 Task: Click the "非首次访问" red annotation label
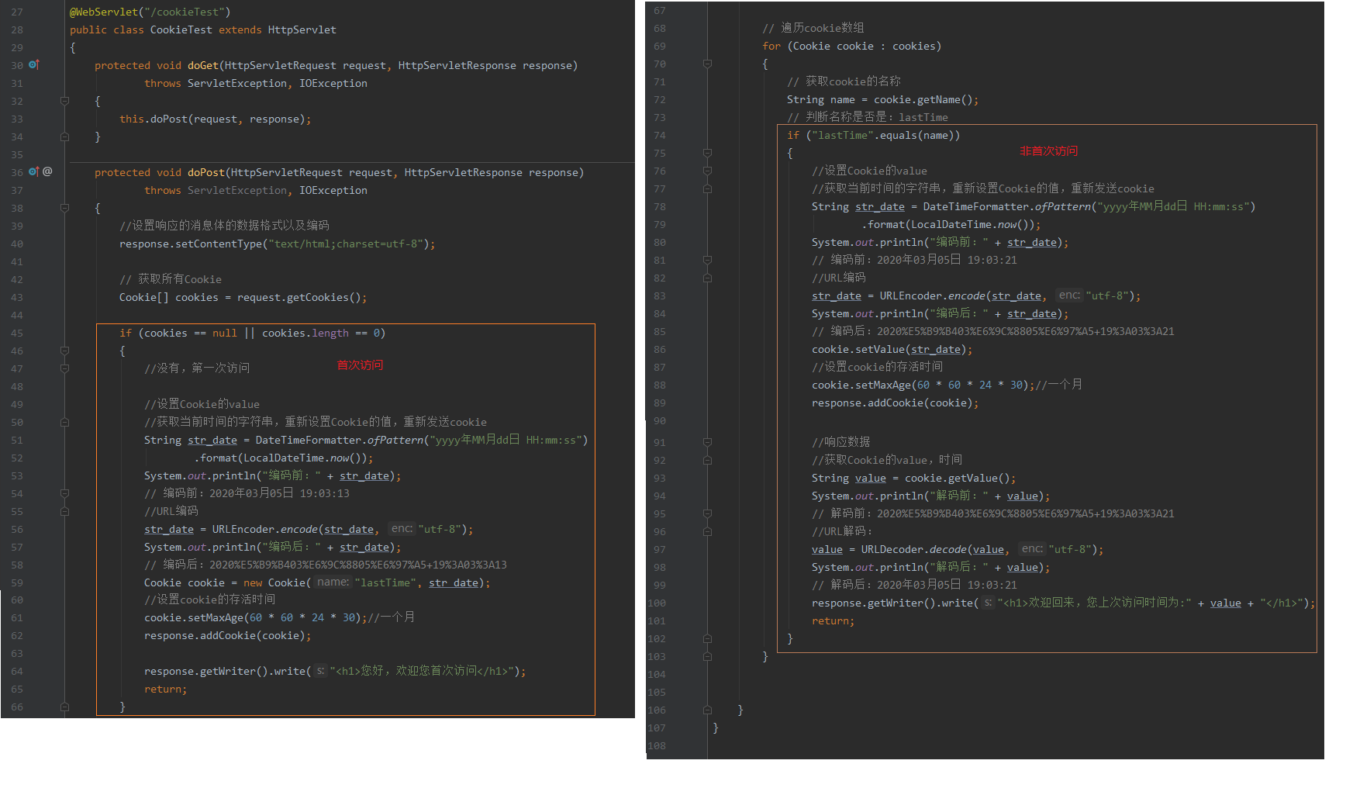[x=1048, y=150]
